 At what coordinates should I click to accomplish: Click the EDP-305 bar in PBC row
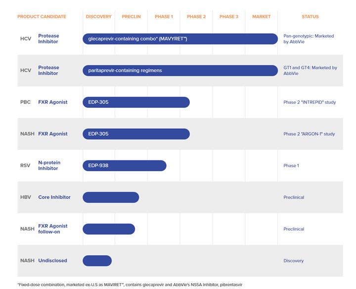[136, 102]
